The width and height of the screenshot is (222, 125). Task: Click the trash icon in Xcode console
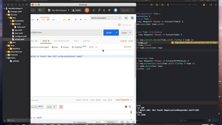click(210, 120)
